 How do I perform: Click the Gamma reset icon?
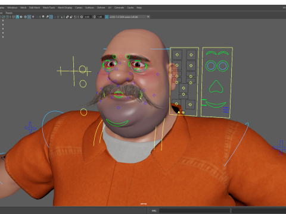pos(94,17)
